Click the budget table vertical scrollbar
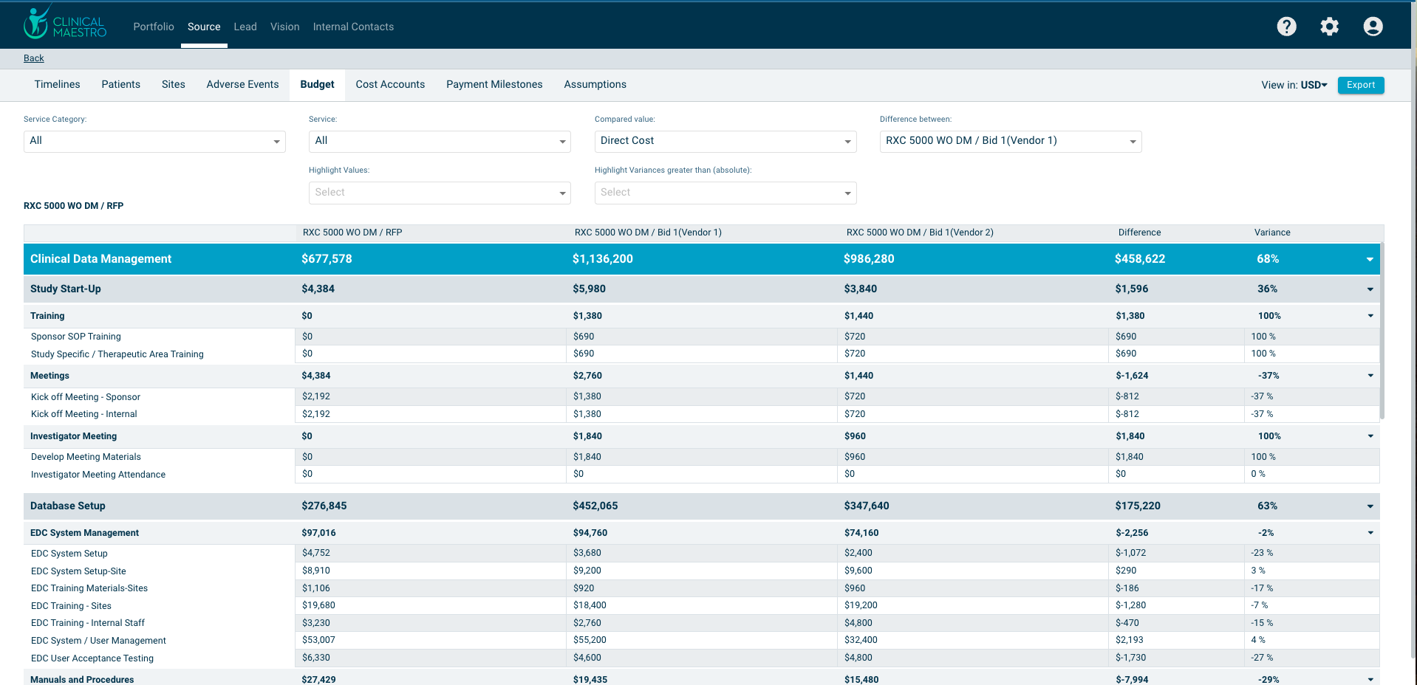Image resolution: width=1417 pixels, height=685 pixels. coord(1382,332)
